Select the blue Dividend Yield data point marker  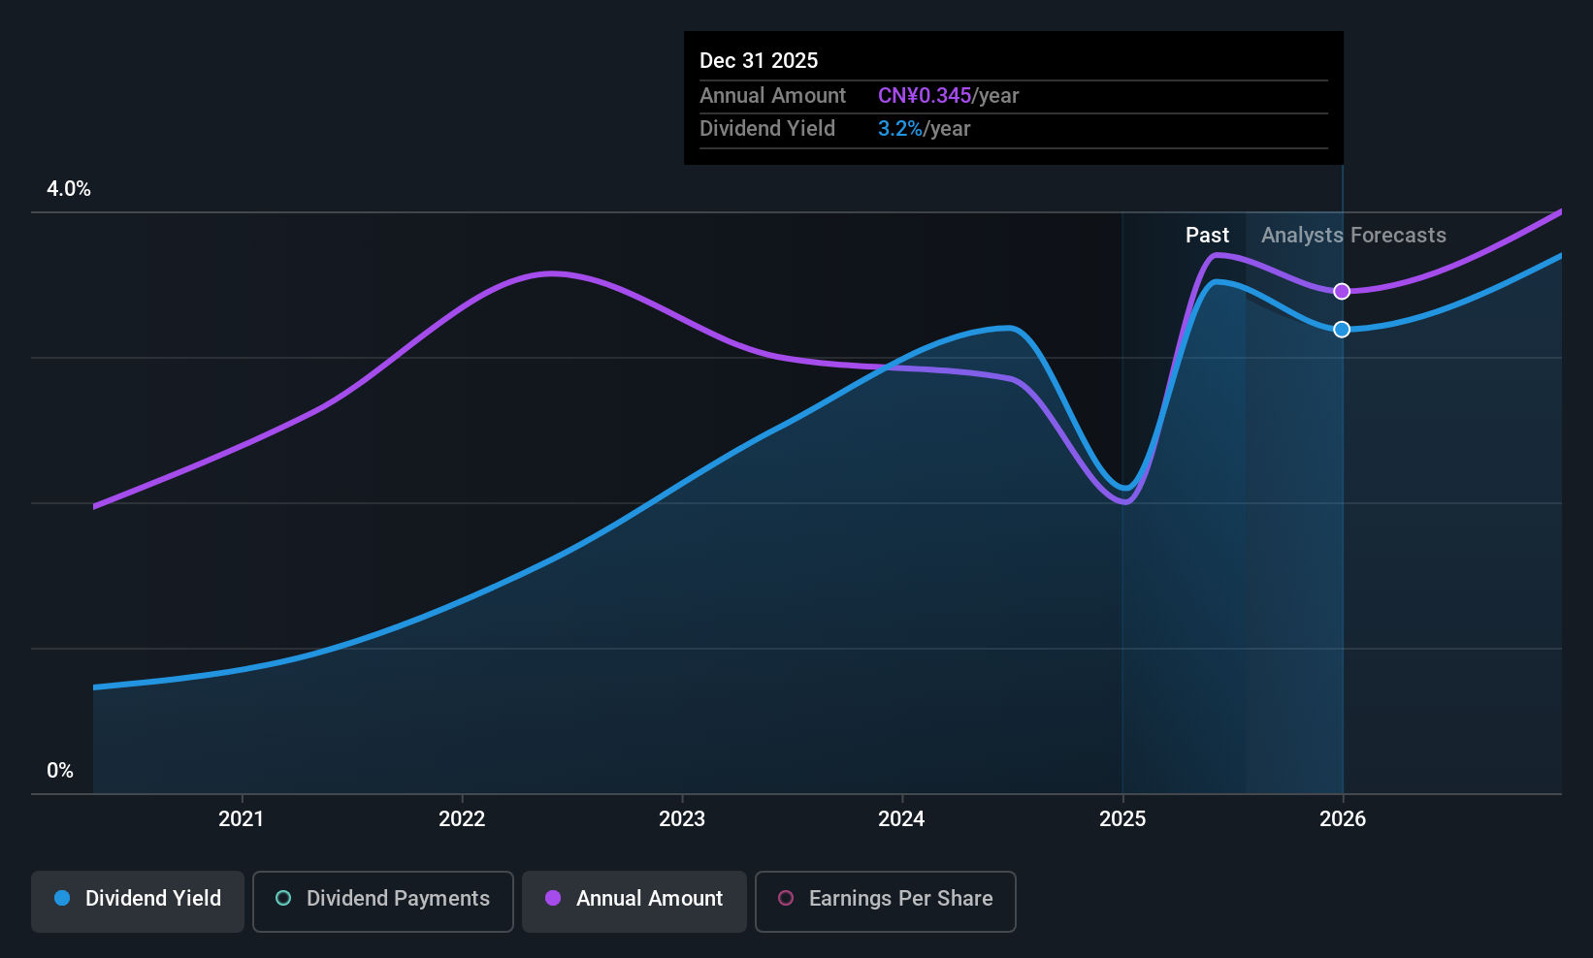(x=1342, y=330)
